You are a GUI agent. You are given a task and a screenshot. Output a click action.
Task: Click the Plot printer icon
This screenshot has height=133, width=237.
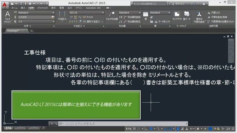tap(30, 3)
